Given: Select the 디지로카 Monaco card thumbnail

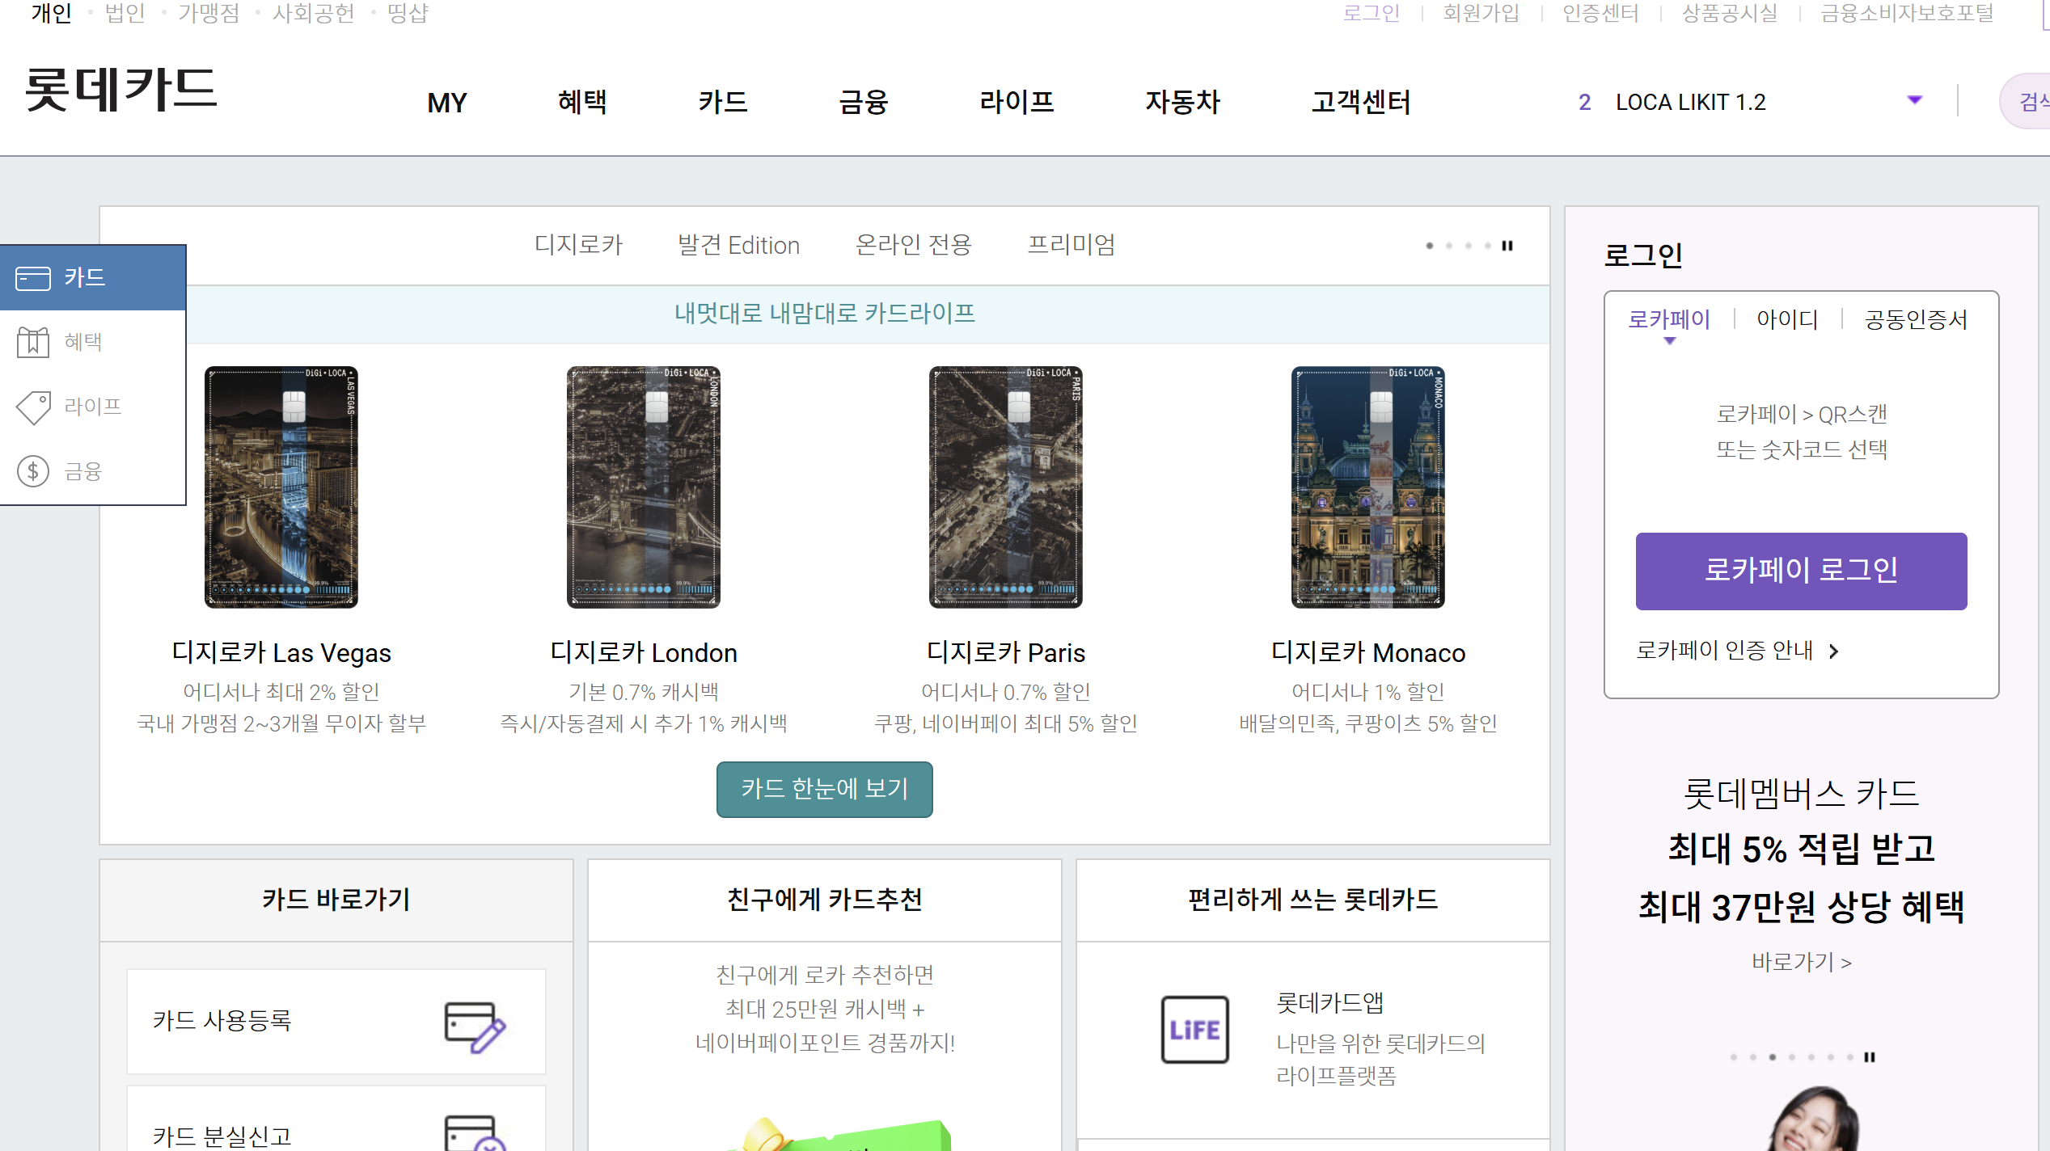Looking at the screenshot, I should (x=1367, y=487).
